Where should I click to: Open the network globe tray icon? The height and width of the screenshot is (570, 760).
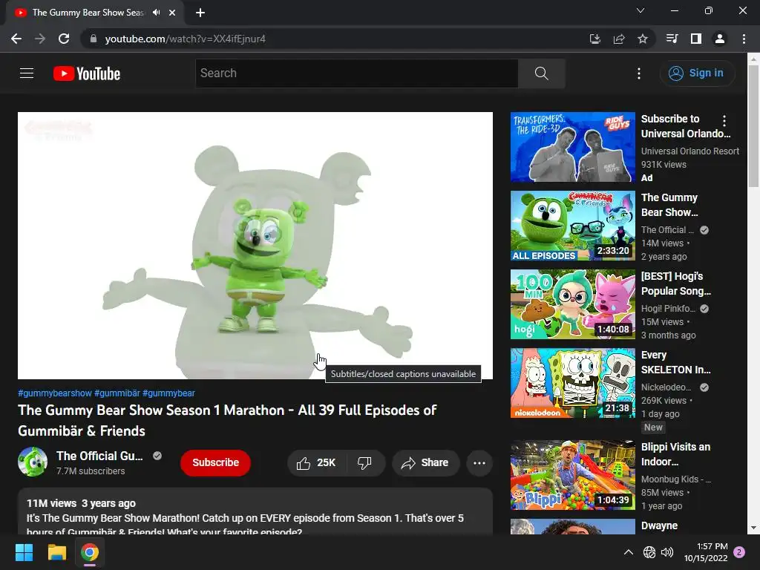pyautogui.click(x=649, y=552)
